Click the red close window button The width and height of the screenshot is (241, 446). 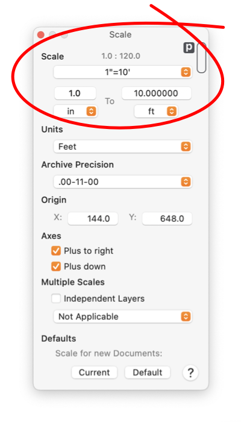tap(41, 35)
